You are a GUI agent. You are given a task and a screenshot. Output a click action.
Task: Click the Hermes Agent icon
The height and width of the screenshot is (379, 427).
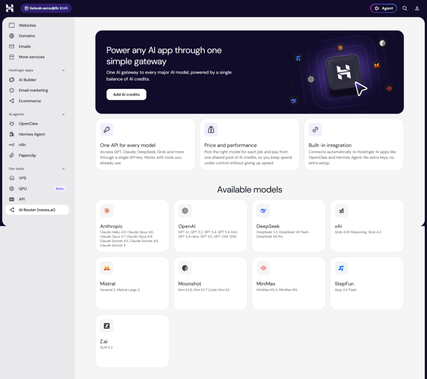click(x=12, y=134)
